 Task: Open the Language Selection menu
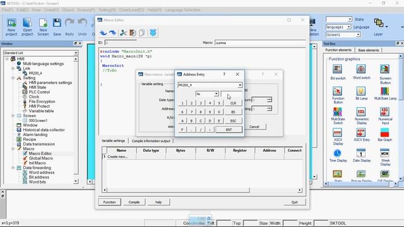point(182,10)
